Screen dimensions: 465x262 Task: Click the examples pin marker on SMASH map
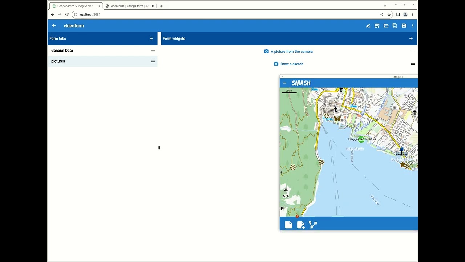pos(401,151)
